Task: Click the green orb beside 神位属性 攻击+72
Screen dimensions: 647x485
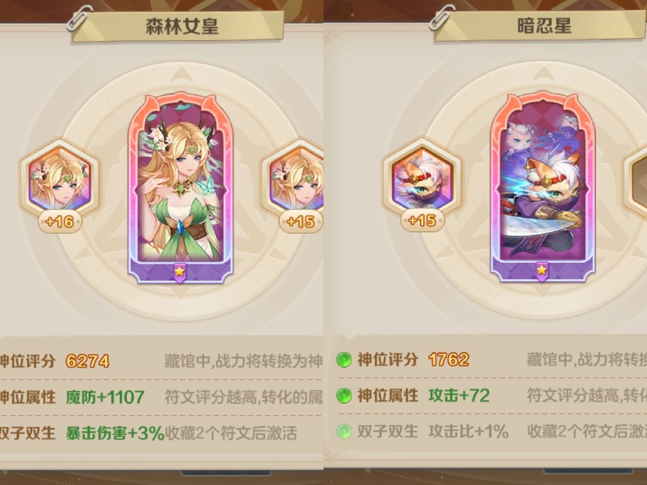Action: (x=343, y=396)
